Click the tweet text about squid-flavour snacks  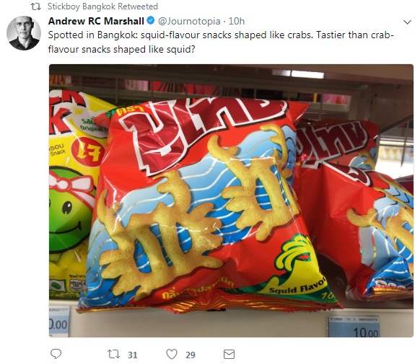click(x=221, y=43)
